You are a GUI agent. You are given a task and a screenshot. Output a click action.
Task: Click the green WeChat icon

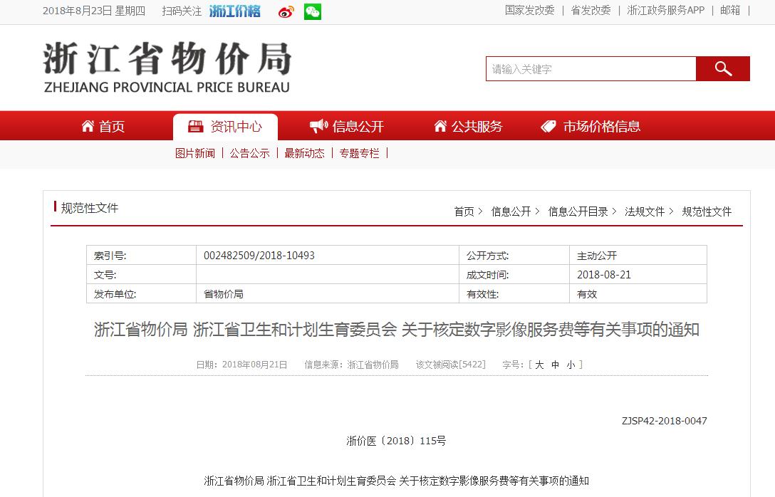(312, 11)
